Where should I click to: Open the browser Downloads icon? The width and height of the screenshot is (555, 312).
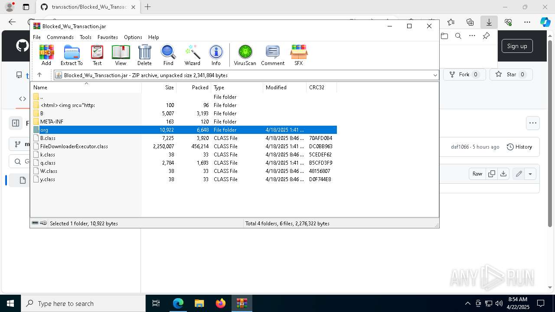pos(489,22)
